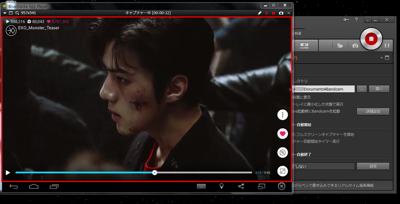400x204 pixels.
Task: Open the capture area dropdown arrow
Action: point(5,13)
